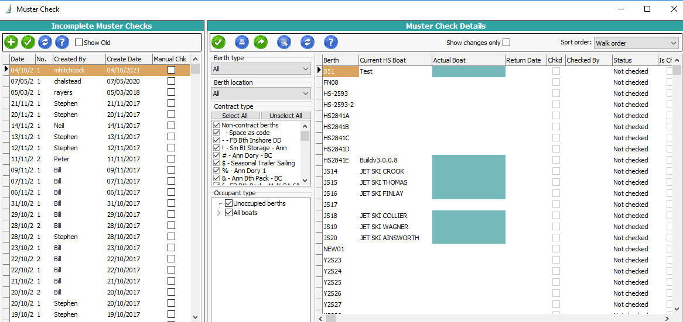The image size is (683, 322).
Task: Click the green checkmark in Incomplete Muster Checks toolbar
Action: [x=28, y=42]
